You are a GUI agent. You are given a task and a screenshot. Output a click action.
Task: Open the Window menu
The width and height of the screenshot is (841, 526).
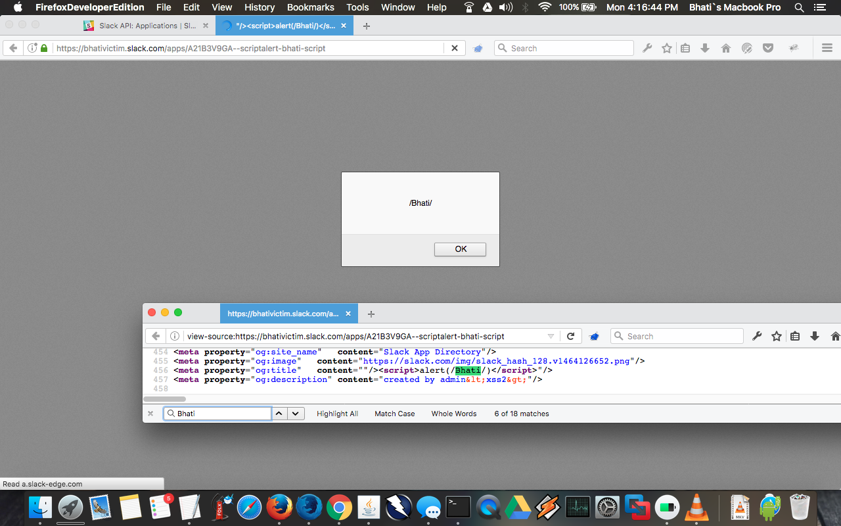tap(398, 7)
